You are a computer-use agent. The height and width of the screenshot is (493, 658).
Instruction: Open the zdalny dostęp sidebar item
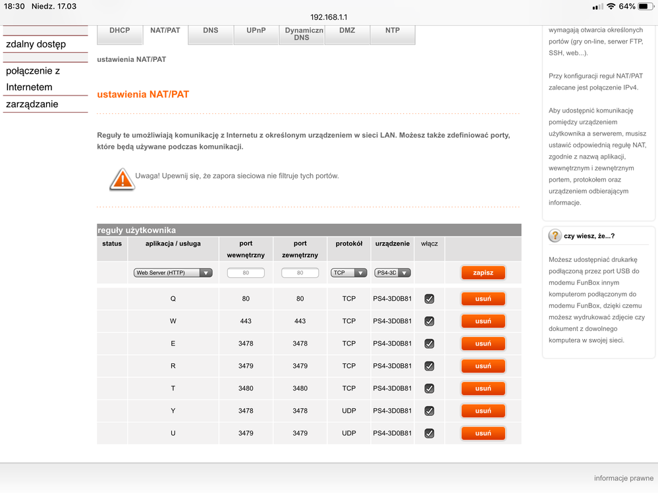click(36, 44)
